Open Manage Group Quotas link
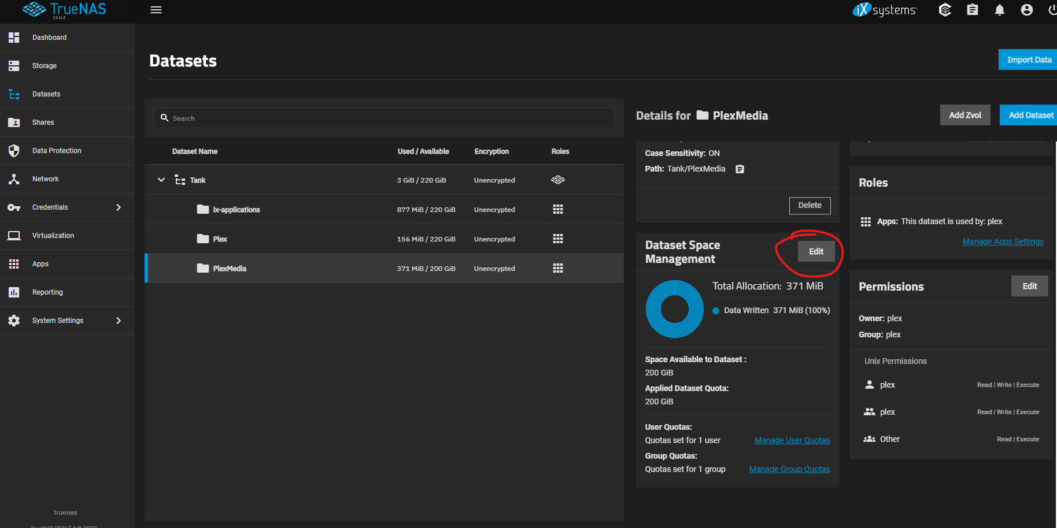Image resolution: width=1057 pixels, height=528 pixels. pos(789,469)
